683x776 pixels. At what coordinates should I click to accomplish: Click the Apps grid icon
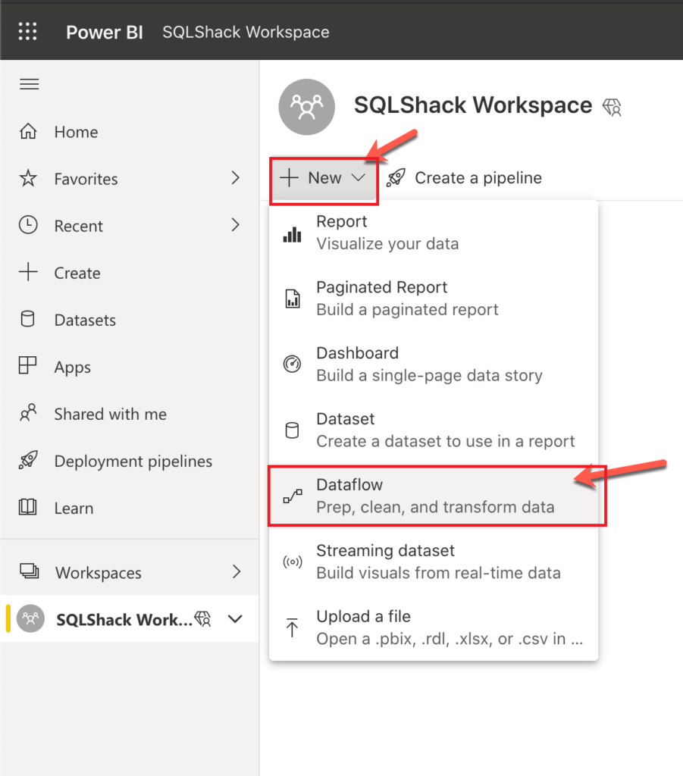pos(28,366)
